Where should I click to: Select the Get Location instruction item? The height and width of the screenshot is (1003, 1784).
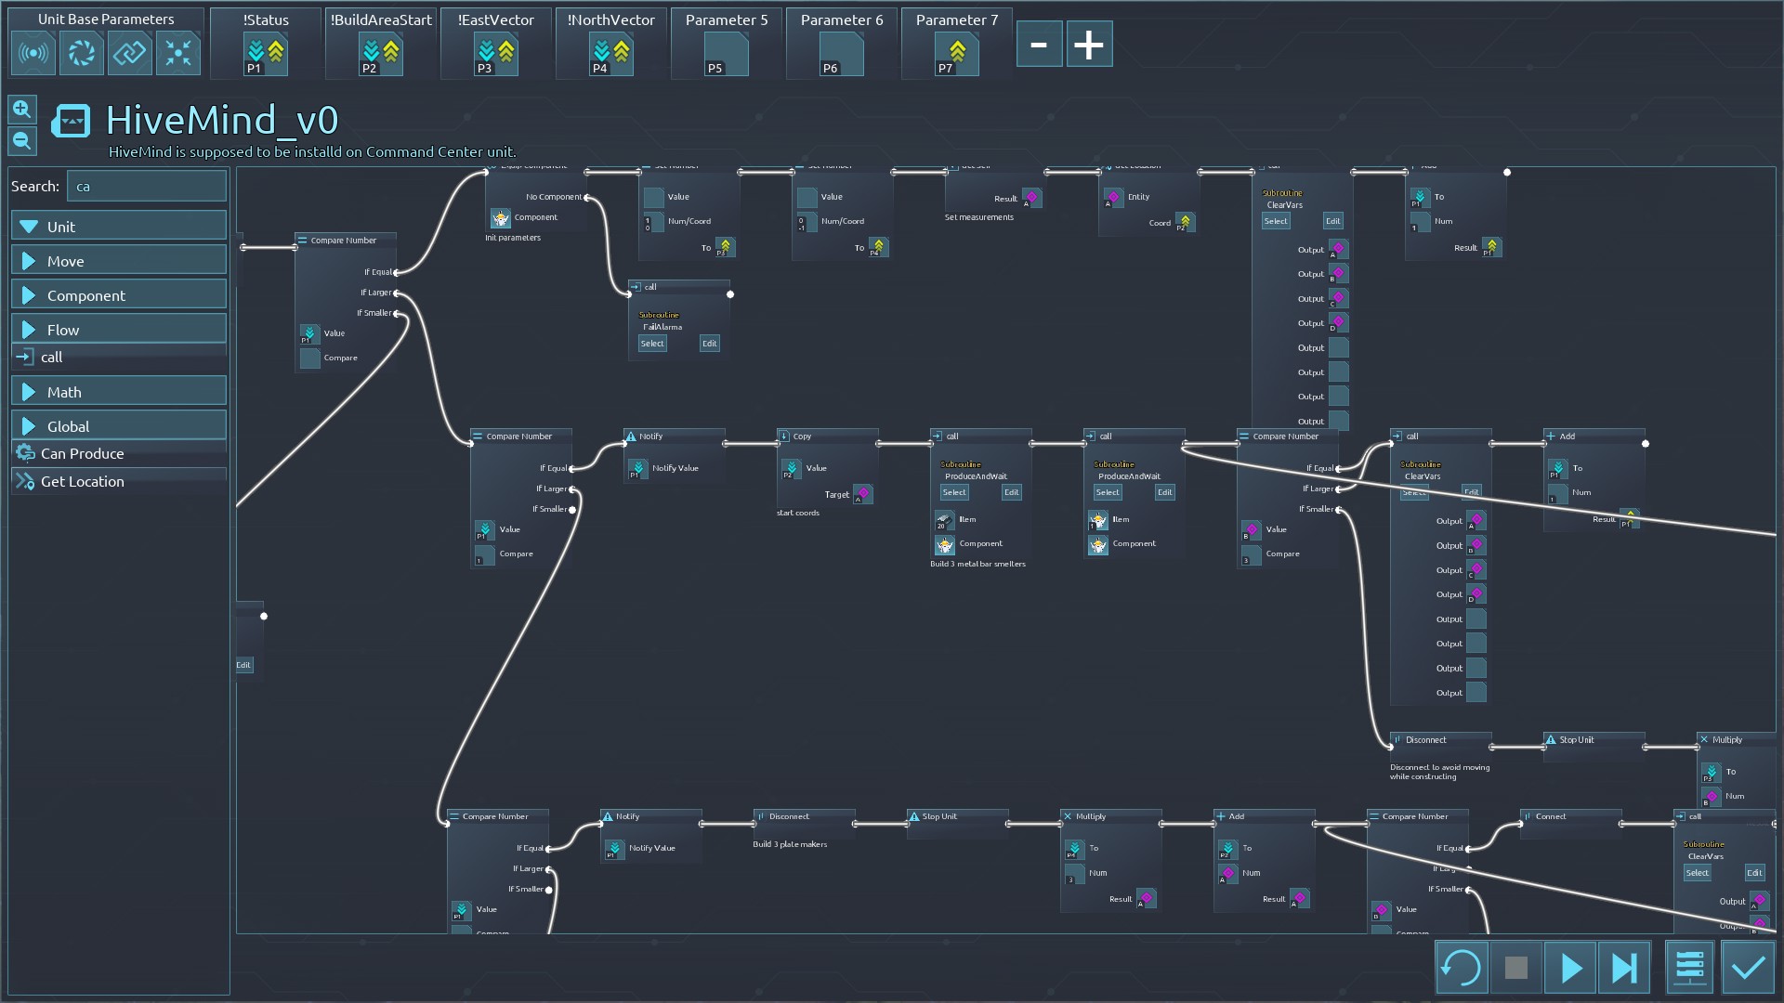tap(82, 481)
